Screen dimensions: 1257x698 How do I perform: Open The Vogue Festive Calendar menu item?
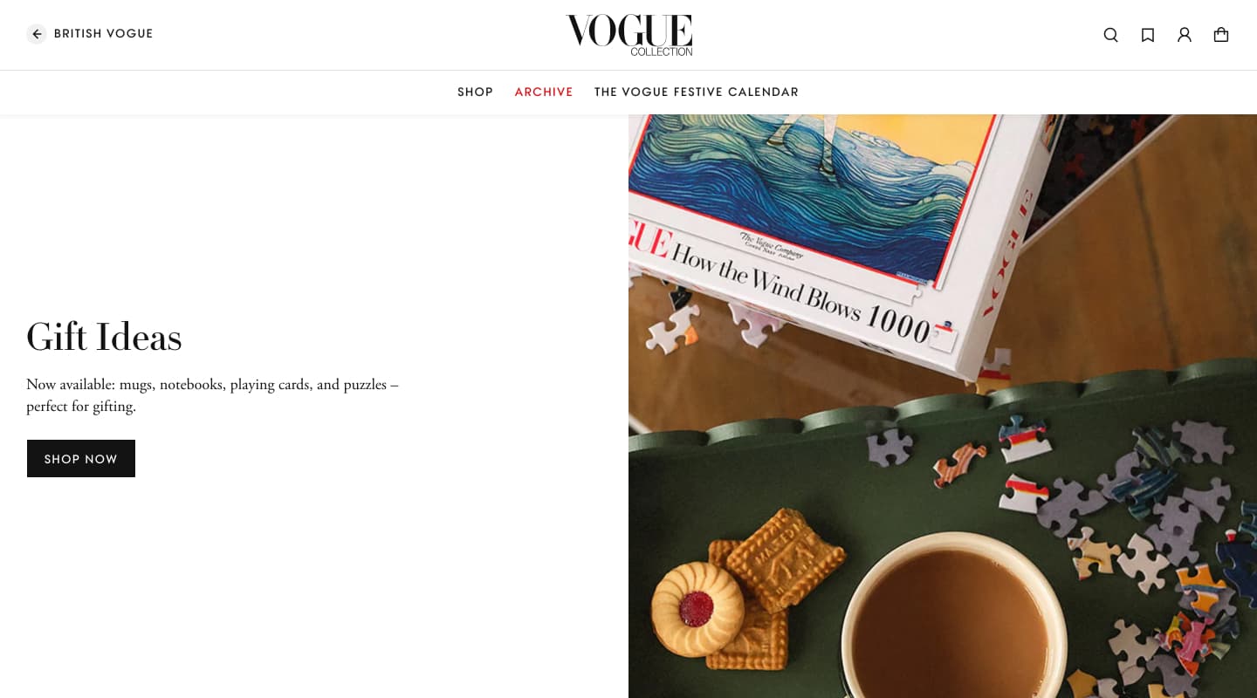tap(697, 92)
